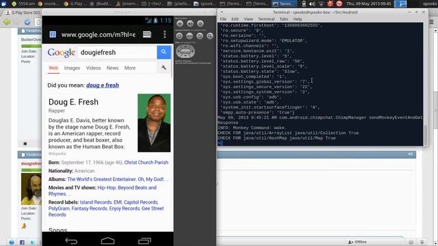438x246 pixels.
Task: Click the emulator search hardware button
Action: [210, 36]
